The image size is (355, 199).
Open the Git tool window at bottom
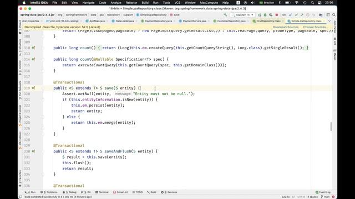(x=85, y=192)
